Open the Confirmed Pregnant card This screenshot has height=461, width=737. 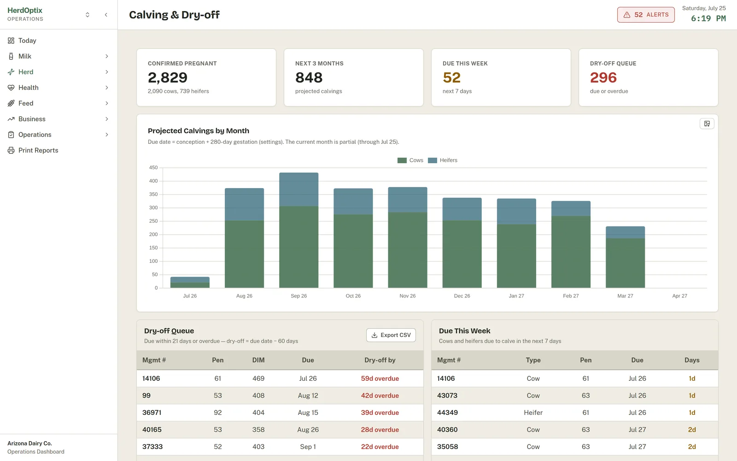[x=206, y=77]
